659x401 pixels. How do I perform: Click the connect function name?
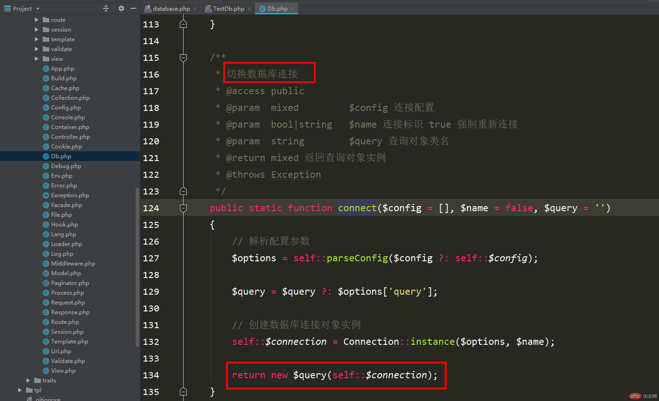pos(357,208)
